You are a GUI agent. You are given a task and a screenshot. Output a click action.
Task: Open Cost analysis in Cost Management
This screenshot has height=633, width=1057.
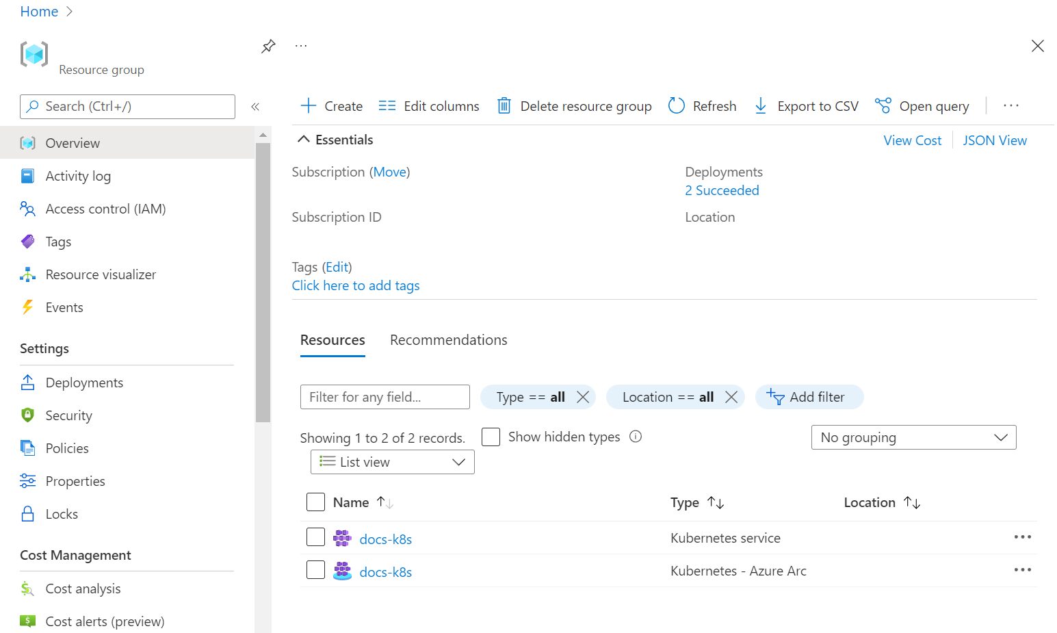pyautogui.click(x=83, y=589)
